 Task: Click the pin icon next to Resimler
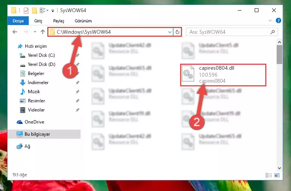pyautogui.click(x=78, y=101)
